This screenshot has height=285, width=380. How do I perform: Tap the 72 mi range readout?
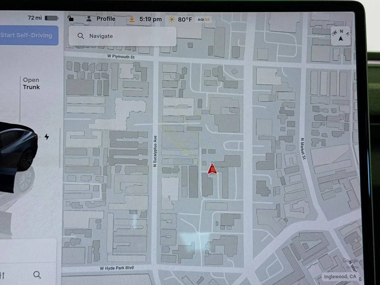[x=35, y=18]
